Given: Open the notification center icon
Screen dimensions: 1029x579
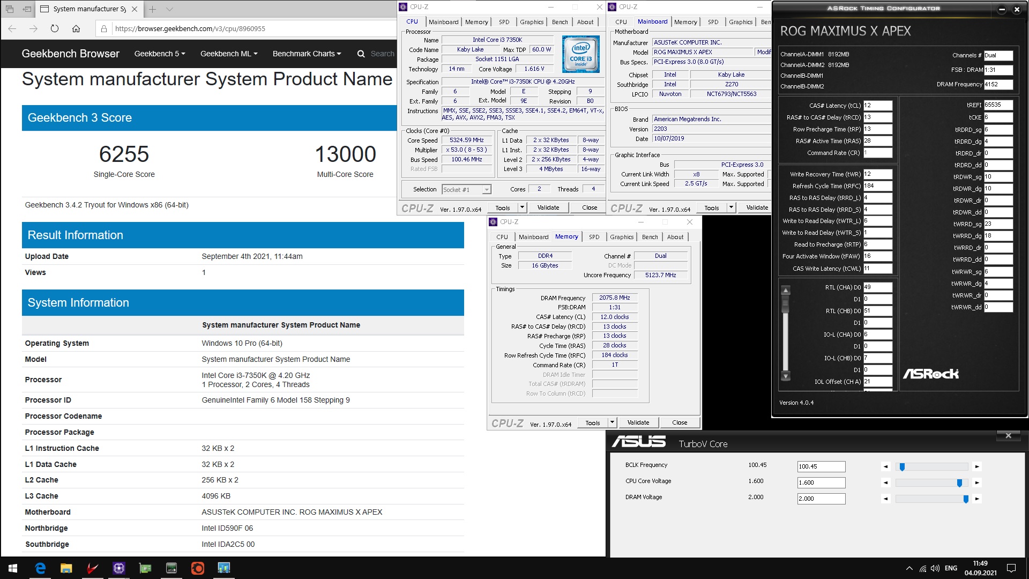Looking at the screenshot, I should tap(1011, 568).
